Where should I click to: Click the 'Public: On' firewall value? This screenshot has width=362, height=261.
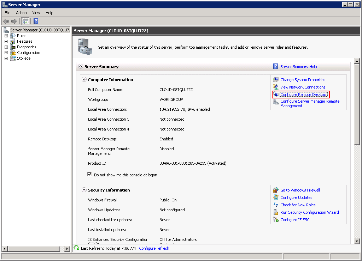(168, 200)
